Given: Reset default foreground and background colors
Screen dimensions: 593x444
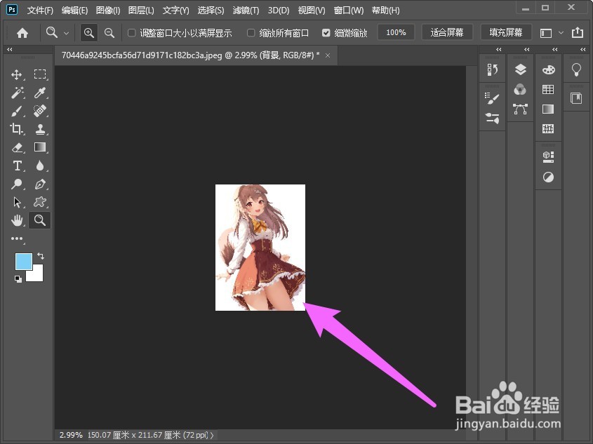Looking at the screenshot, I should [18, 279].
